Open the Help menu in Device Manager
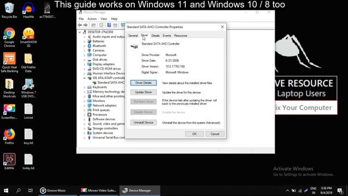This screenshot has height=196, width=348. tap(114, 19)
